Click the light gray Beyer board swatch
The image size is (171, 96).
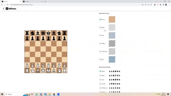click(x=112, y=27)
